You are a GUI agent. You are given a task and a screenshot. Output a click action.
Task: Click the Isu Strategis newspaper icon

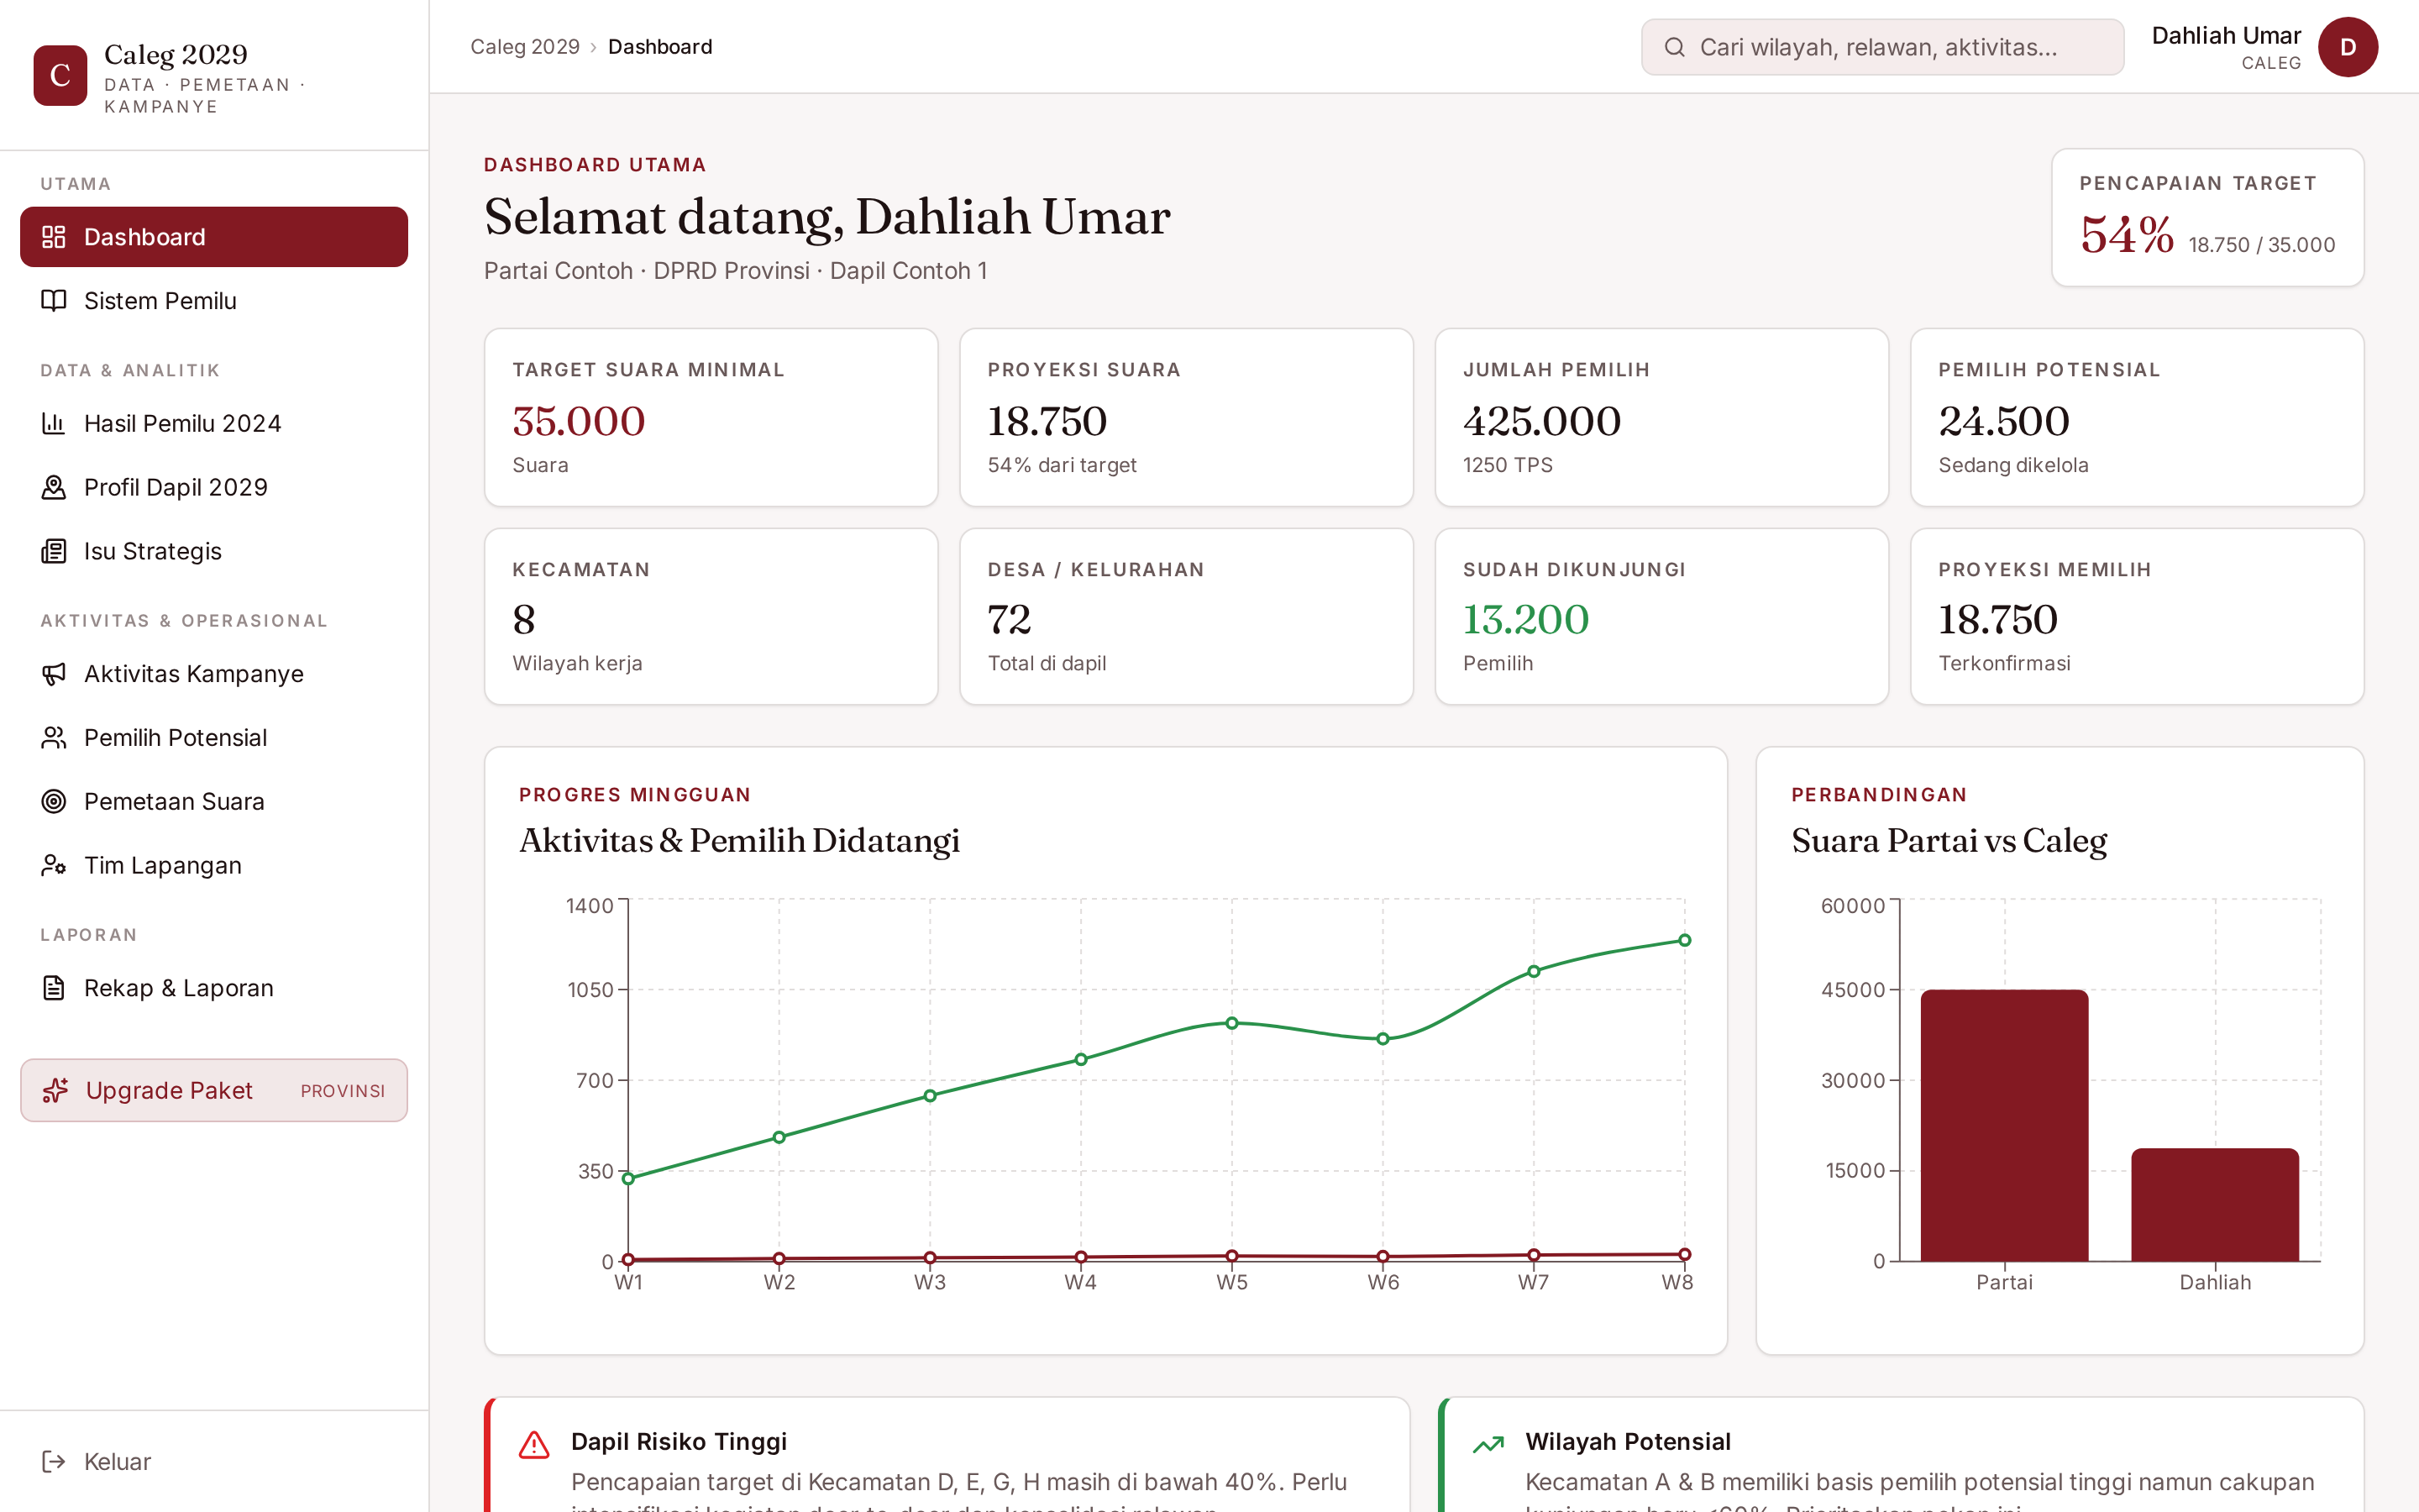pos(54,551)
